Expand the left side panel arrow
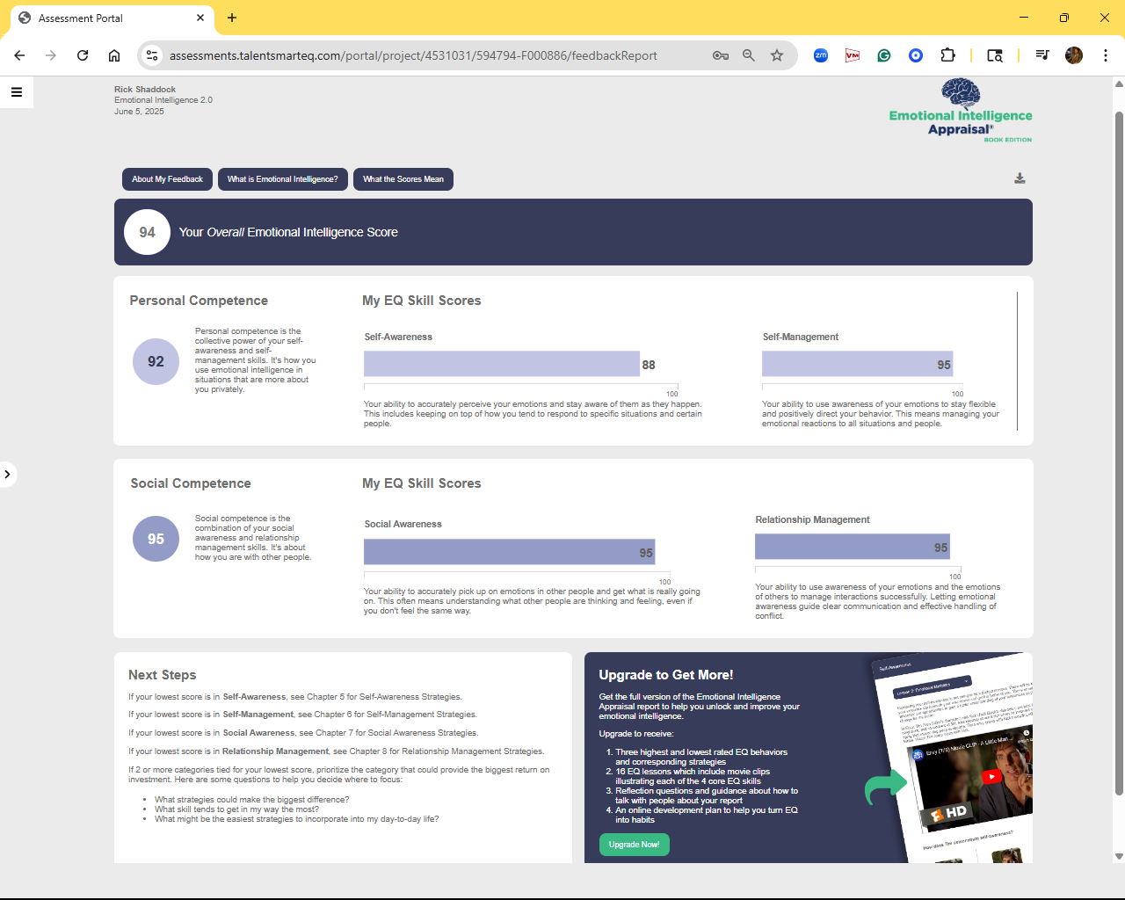Image resolution: width=1125 pixels, height=900 pixels. 7,475
